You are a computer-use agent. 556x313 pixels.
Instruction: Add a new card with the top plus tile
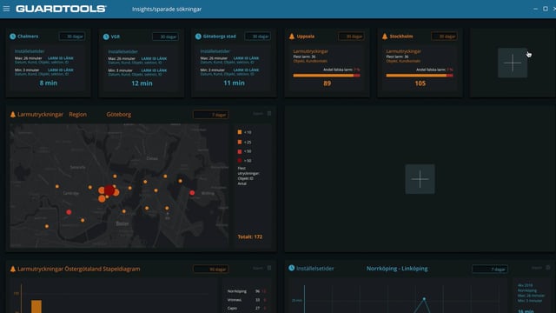tap(513, 63)
